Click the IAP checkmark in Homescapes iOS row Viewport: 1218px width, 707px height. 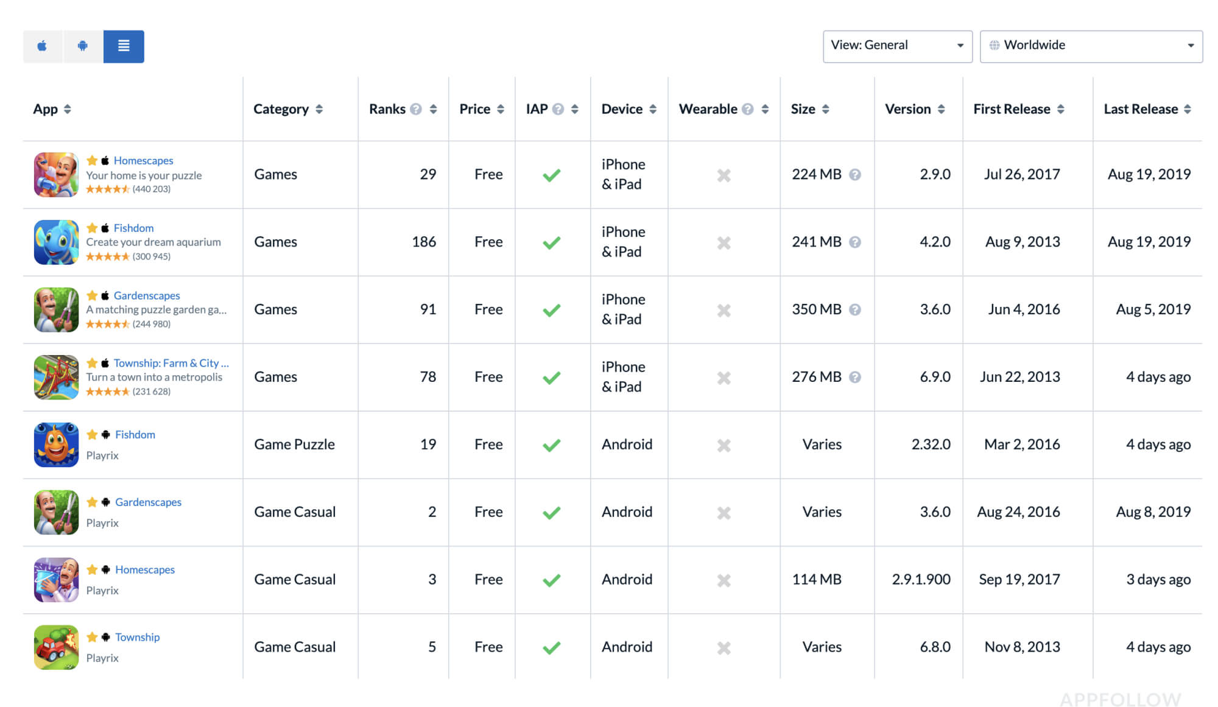(x=552, y=175)
